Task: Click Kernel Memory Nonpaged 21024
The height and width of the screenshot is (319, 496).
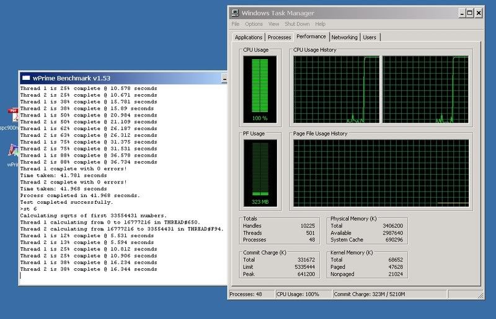Action: [x=396, y=274]
